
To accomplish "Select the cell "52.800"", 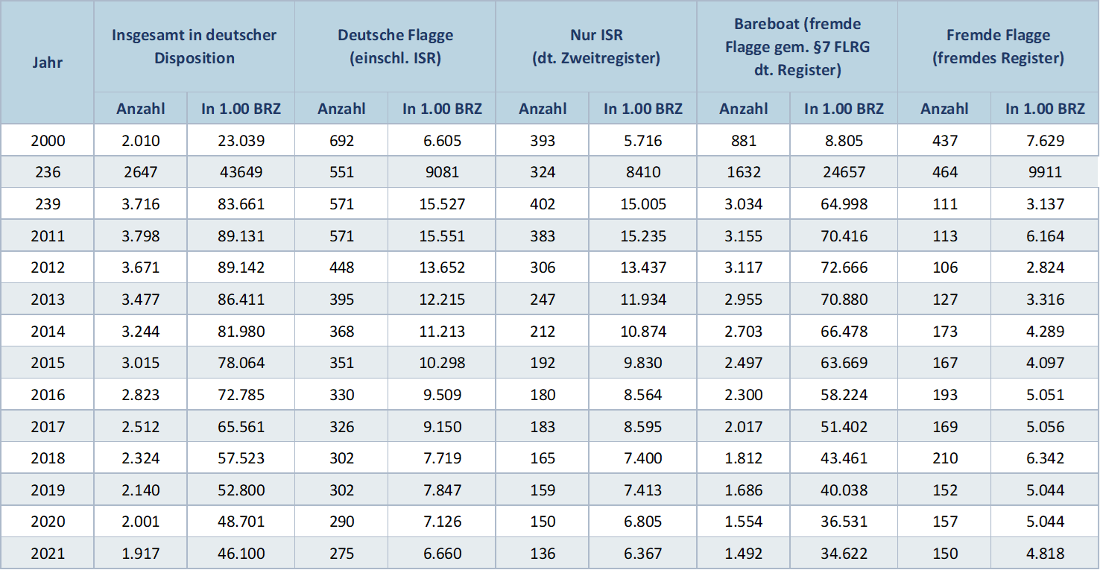I will coord(241,490).
